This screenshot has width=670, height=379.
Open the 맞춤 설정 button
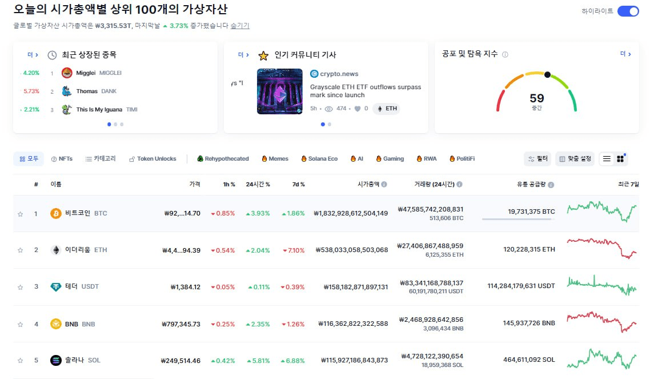click(575, 159)
